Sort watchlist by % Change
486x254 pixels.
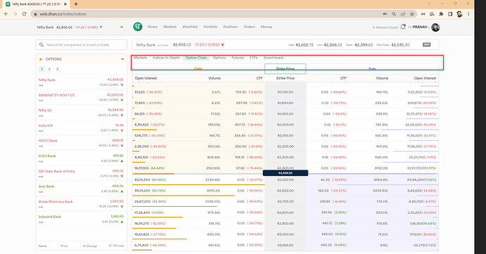point(90,246)
